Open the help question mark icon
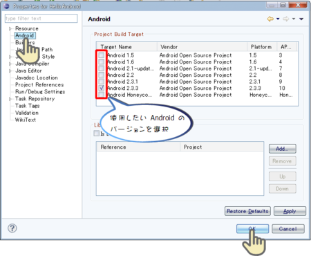 (x=12, y=228)
